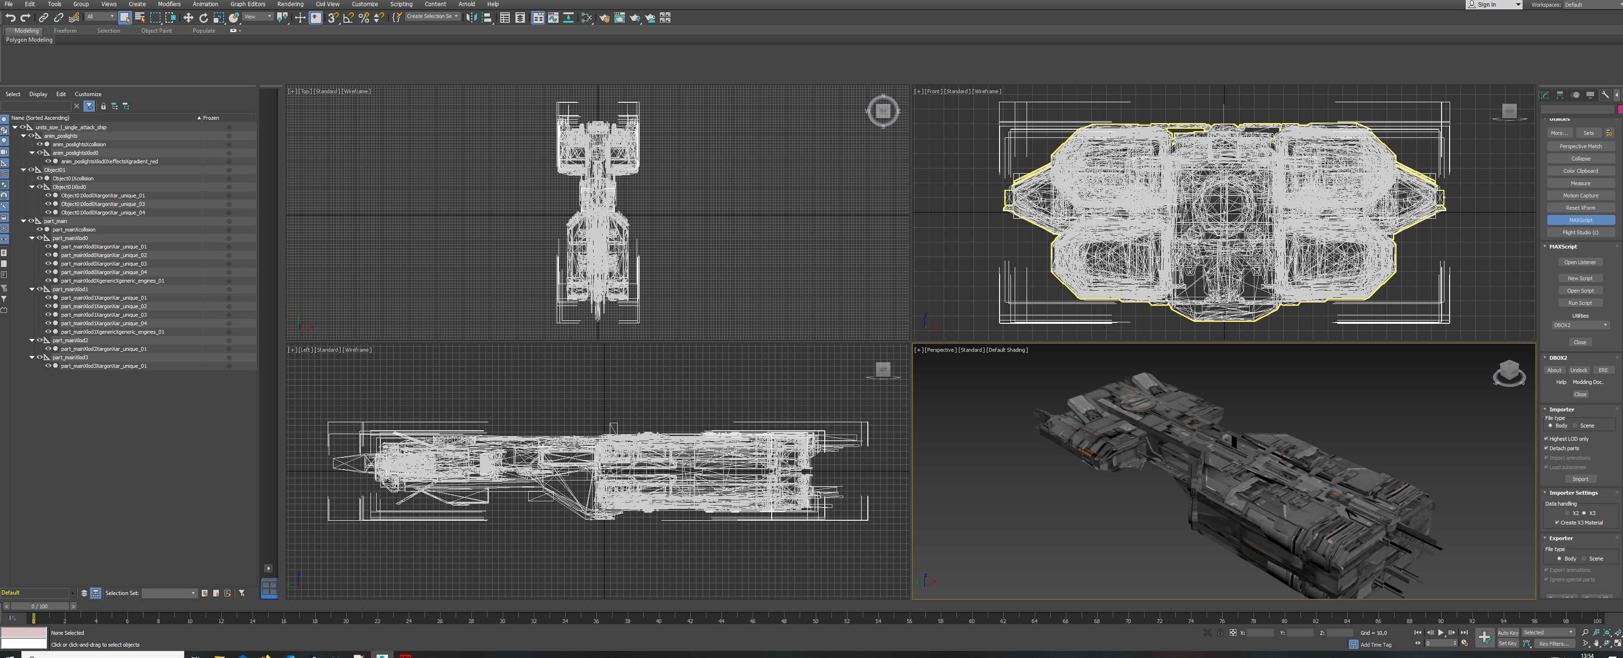Open the Create Selection Set dropdown
1623x658 pixels.
click(456, 17)
